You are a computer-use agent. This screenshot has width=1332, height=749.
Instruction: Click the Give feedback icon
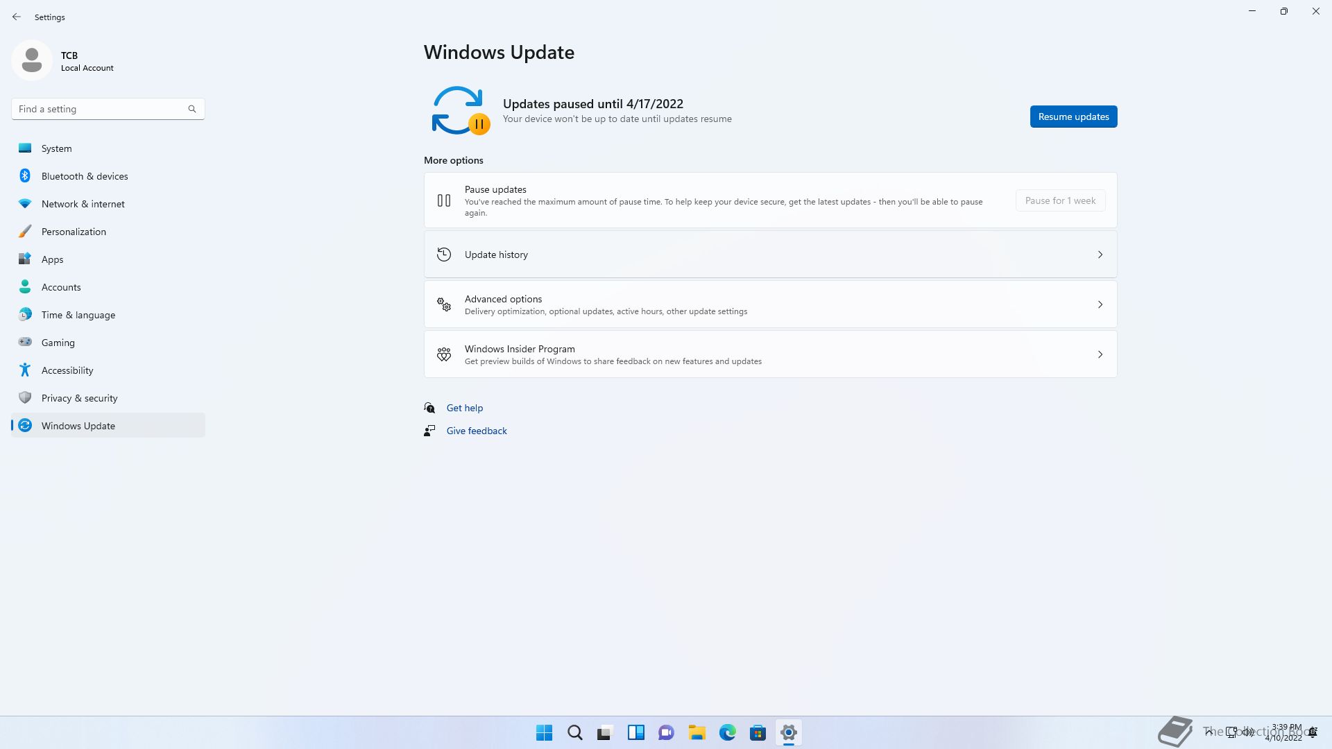click(x=430, y=431)
